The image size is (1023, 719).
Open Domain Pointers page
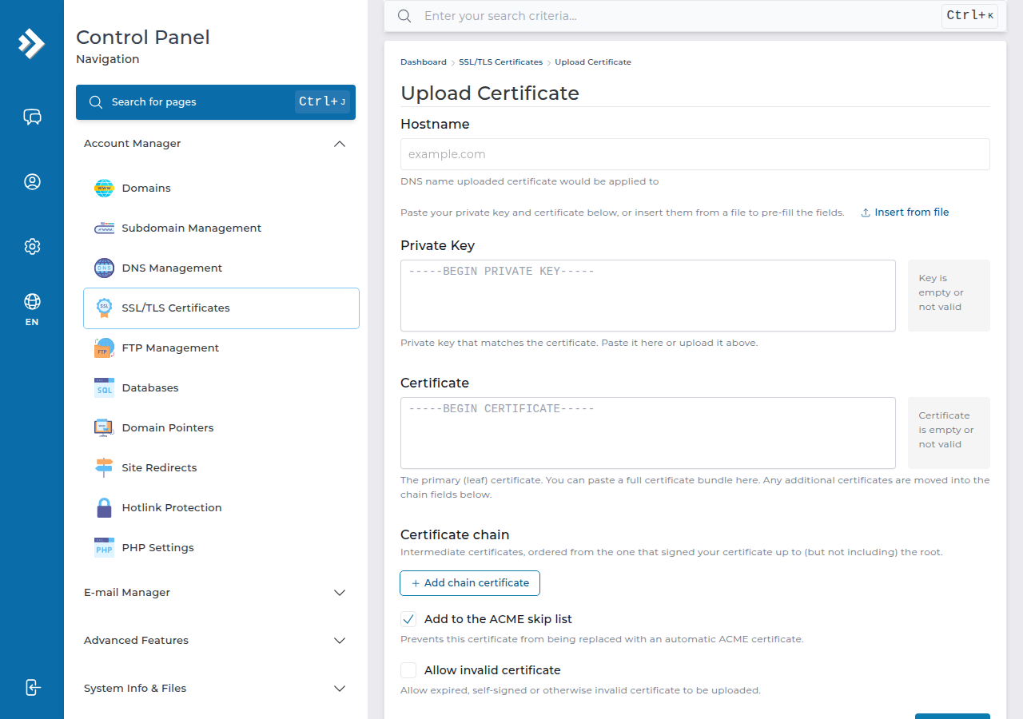tap(221, 428)
